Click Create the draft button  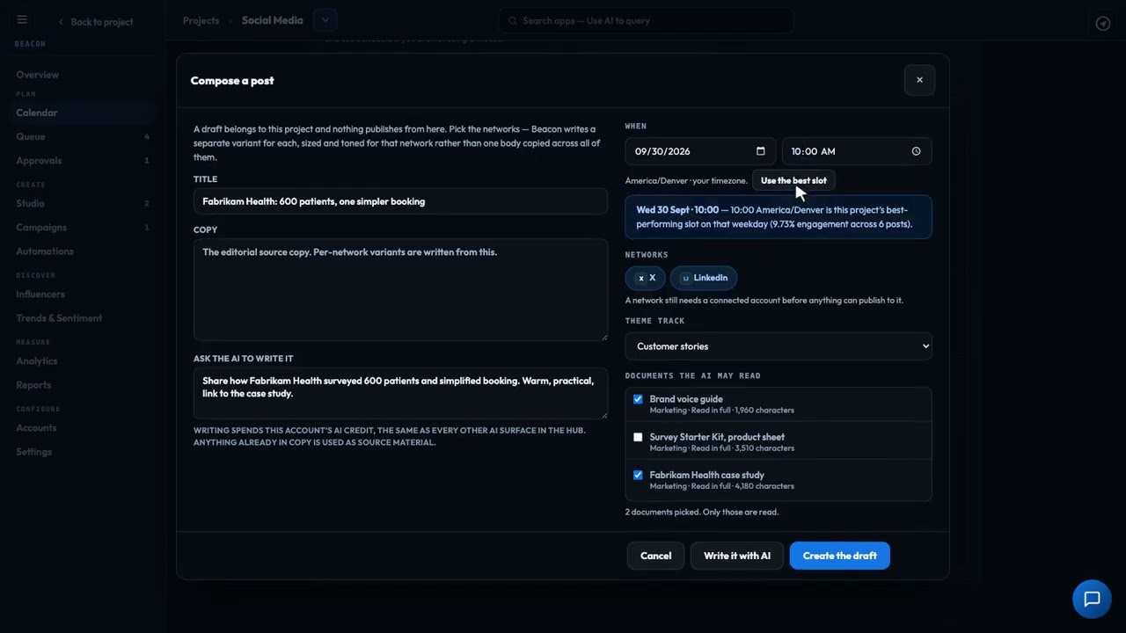(839, 556)
